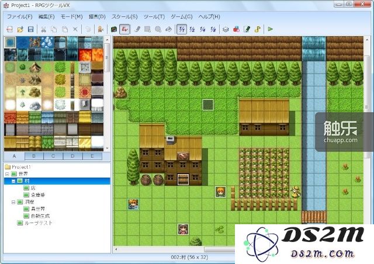Switch to tileset tab A
This screenshot has height=264, width=374.
(x=14, y=156)
